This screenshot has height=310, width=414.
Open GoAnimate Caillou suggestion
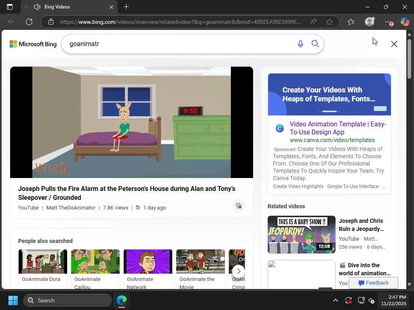pos(95,269)
